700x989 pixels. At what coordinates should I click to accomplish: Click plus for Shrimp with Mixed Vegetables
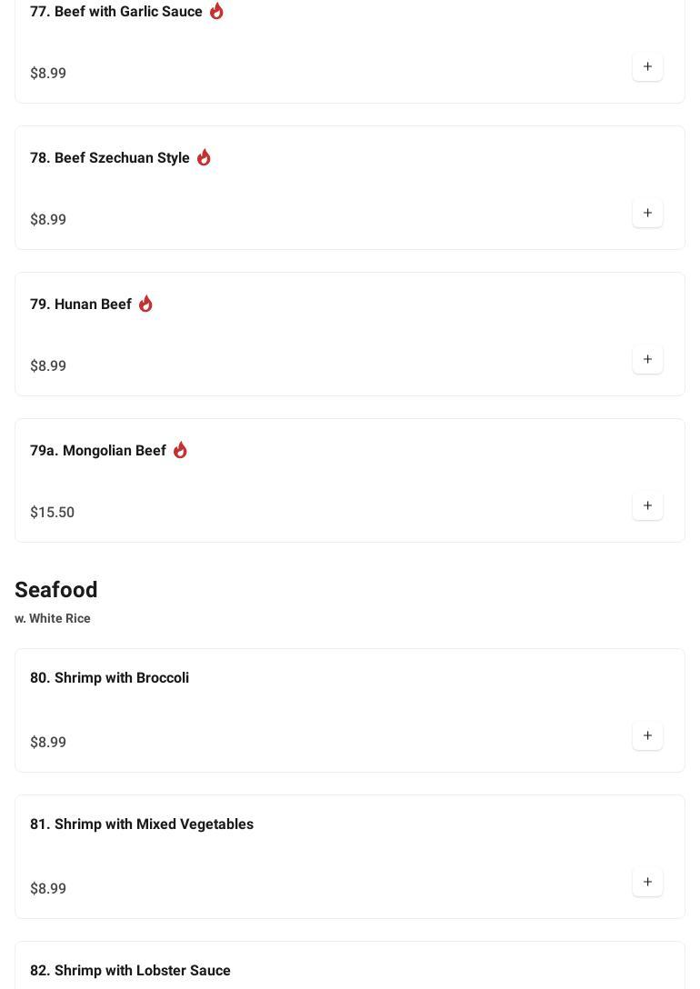pos(647,882)
